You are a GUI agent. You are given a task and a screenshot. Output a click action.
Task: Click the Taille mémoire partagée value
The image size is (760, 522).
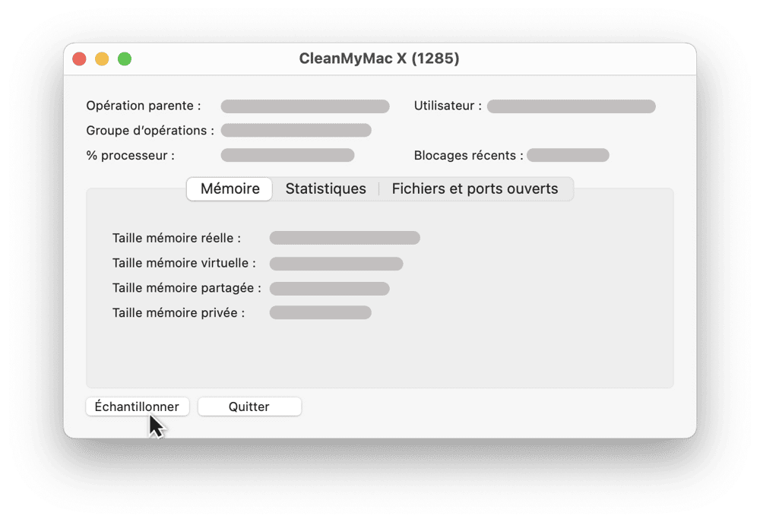point(329,289)
